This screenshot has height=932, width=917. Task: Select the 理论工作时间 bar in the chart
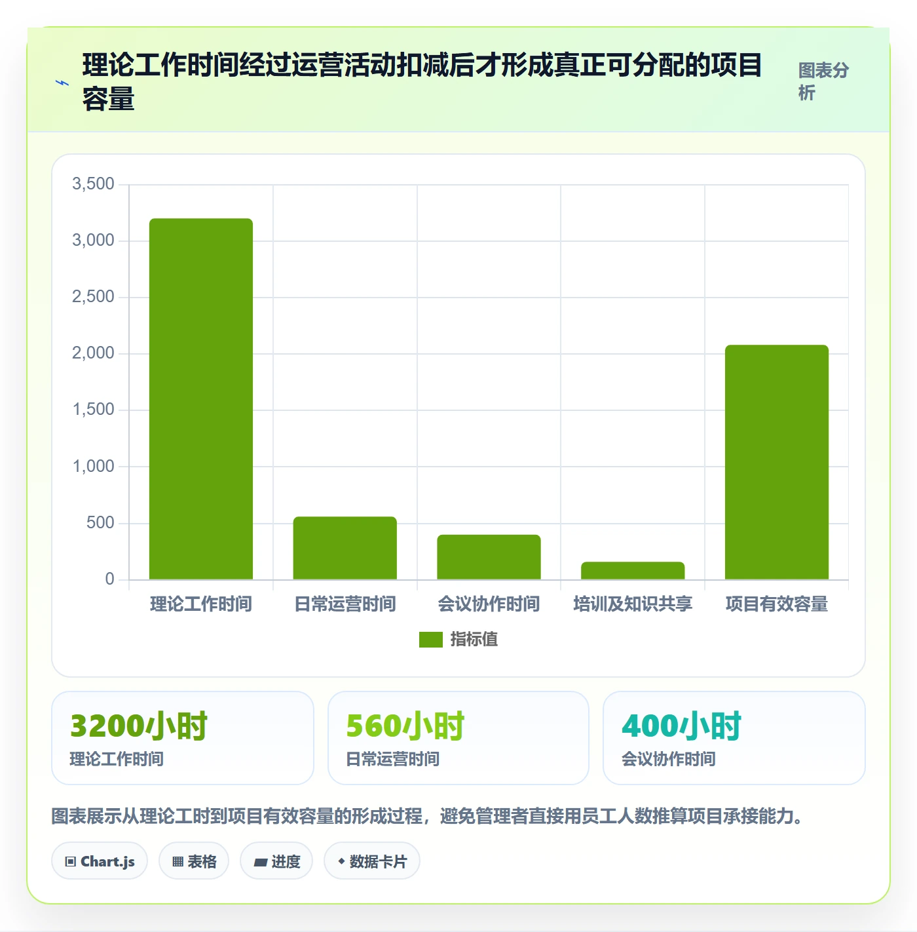201,399
